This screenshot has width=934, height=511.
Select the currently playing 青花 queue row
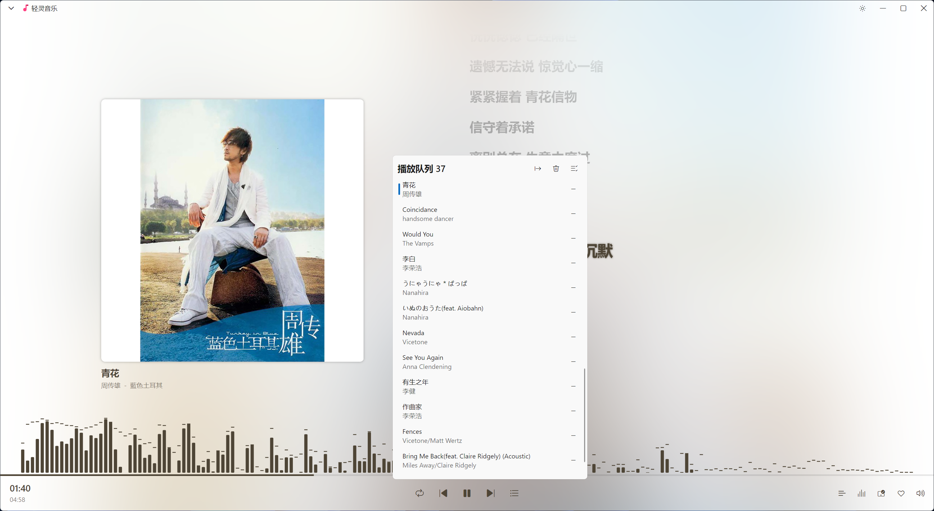pyautogui.click(x=489, y=189)
